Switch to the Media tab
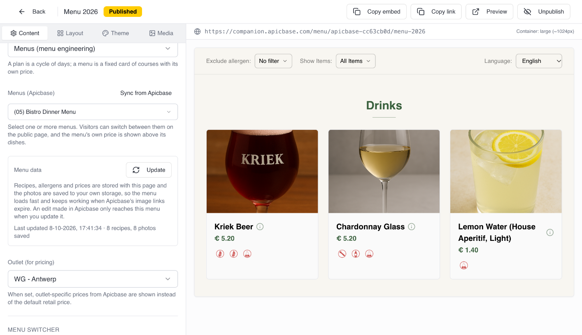Screen dimensions: 582x335 (x=161, y=33)
